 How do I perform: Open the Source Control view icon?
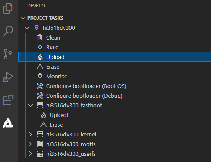coord(8,54)
